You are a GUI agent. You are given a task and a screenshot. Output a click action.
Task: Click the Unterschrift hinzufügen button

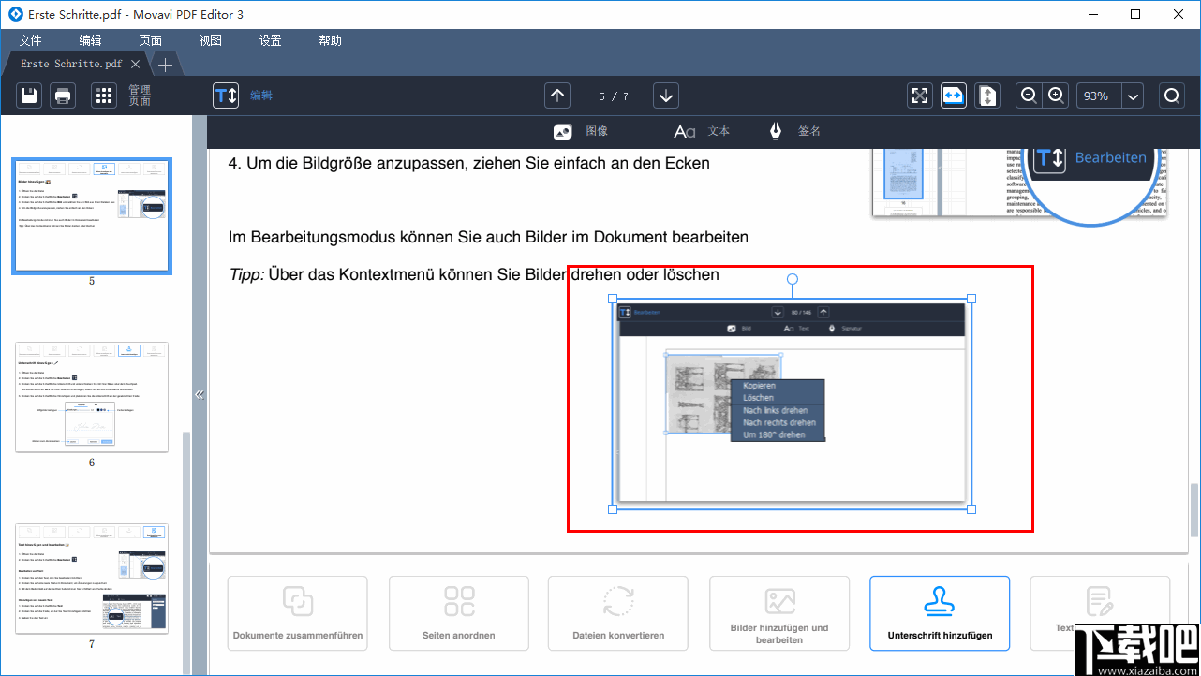pyautogui.click(x=940, y=613)
